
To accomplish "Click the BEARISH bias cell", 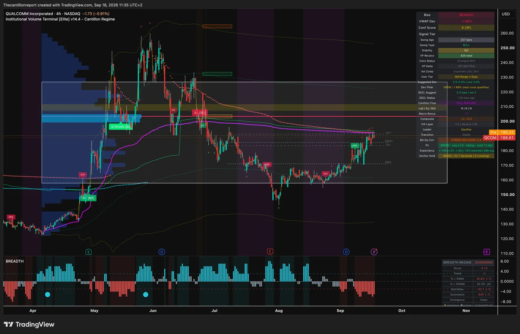I will [466, 15].
